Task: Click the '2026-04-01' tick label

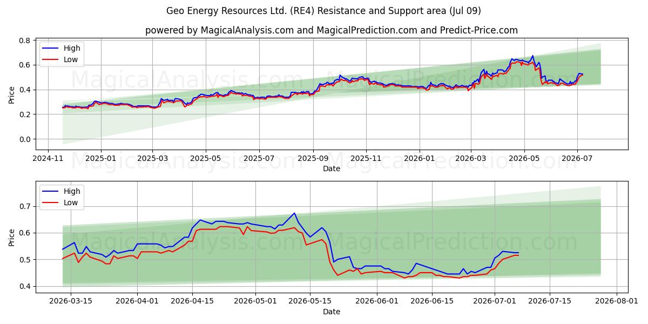Action: (136, 301)
